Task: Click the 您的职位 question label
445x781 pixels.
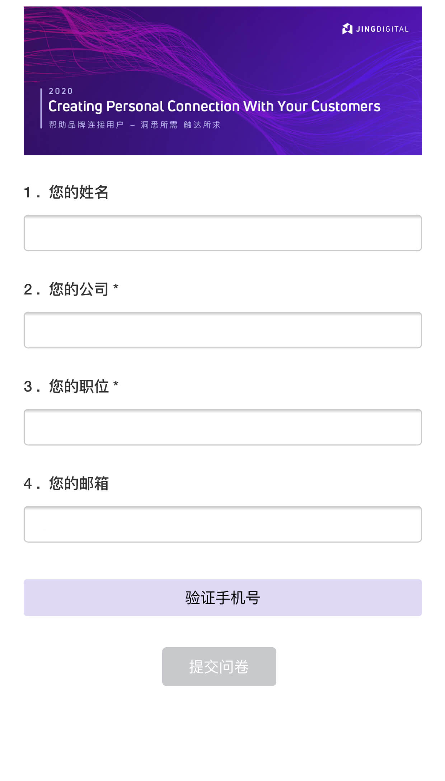Action: click(x=79, y=386)
